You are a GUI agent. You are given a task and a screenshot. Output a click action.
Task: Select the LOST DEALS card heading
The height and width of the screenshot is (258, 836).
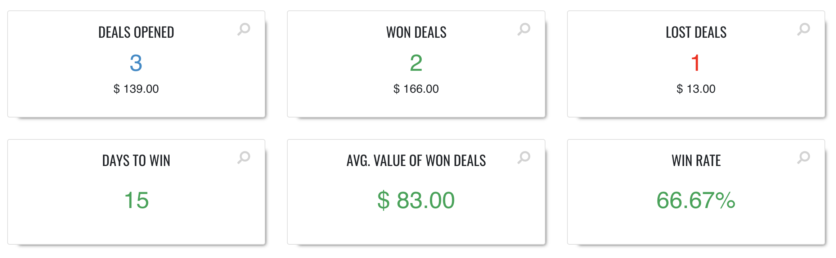[696, 32]
